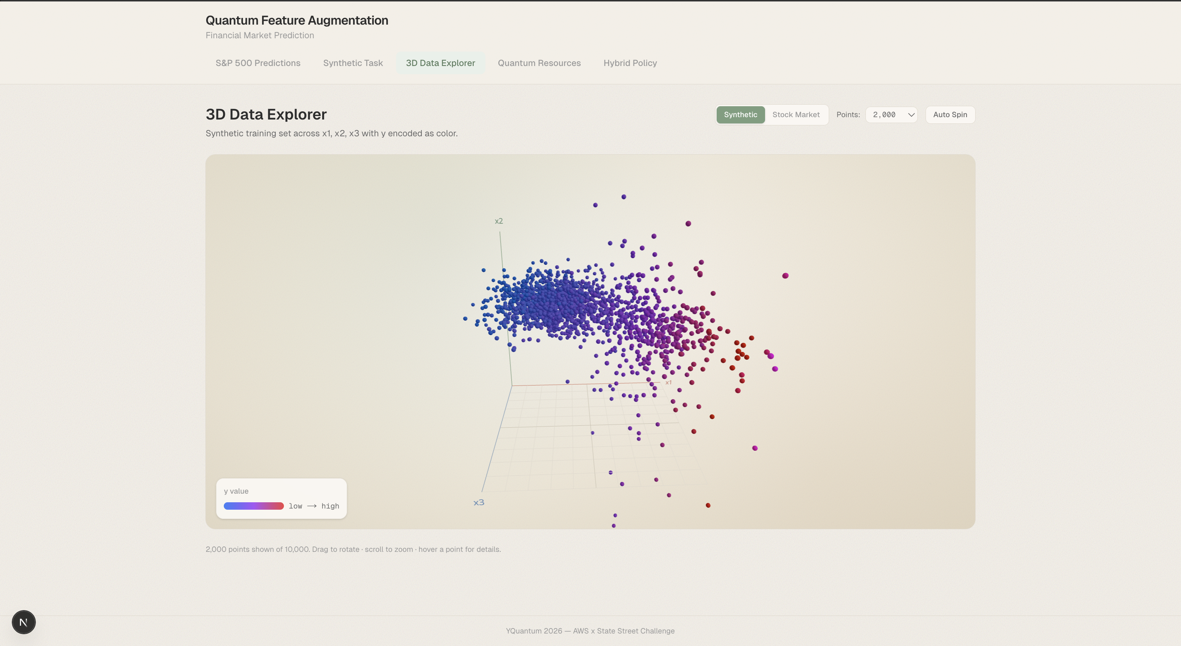Enable Auto Spin rotation
The height and width of the screenshot is (646, 1181).
point(949,114)
